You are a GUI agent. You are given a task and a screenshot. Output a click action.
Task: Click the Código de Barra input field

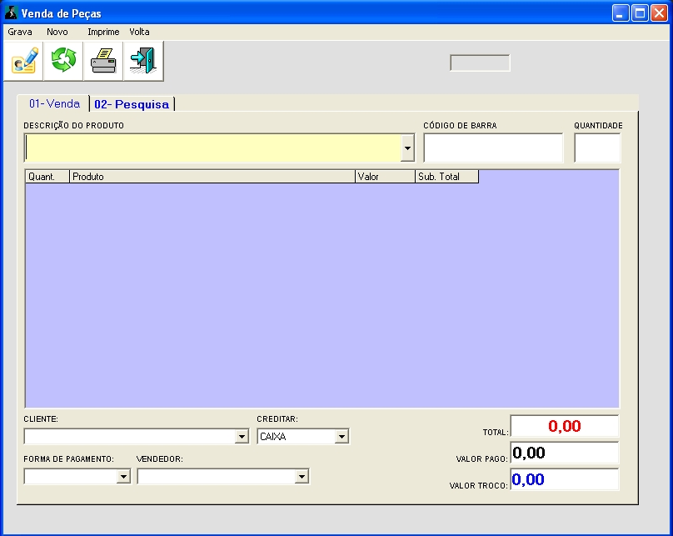click(493, 148)
